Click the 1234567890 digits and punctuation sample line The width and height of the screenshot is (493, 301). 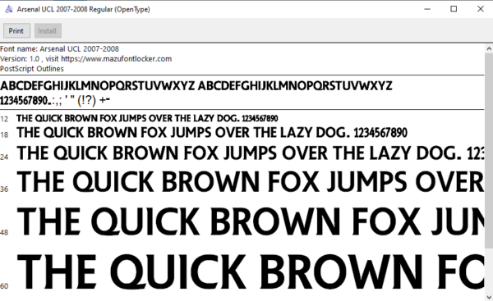(x=55, y=100)
